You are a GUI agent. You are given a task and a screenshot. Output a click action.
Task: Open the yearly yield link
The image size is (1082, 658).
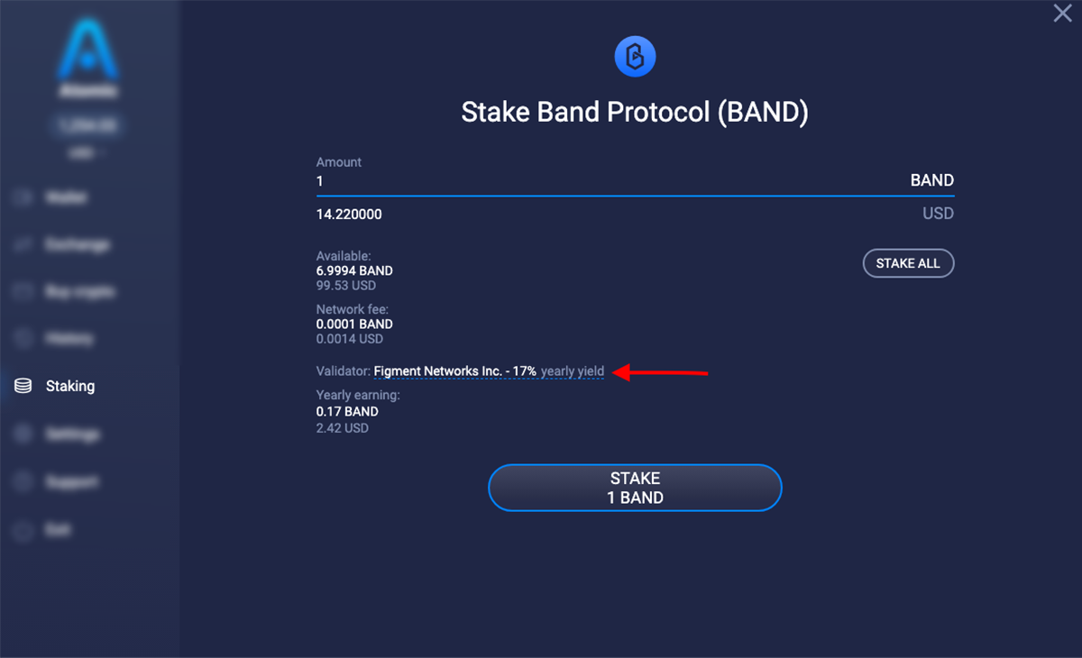[572, 370]
